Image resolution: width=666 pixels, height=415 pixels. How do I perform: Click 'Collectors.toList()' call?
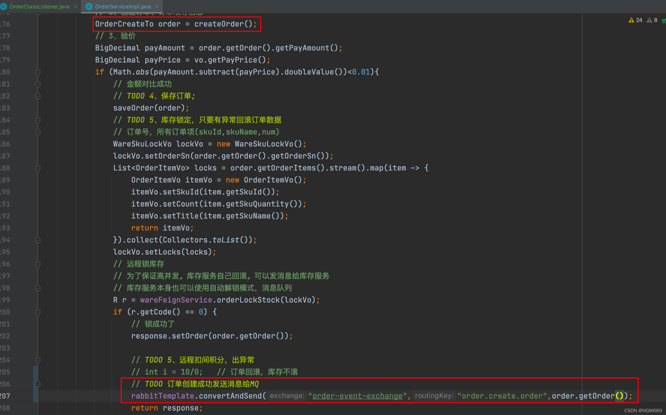208,240
